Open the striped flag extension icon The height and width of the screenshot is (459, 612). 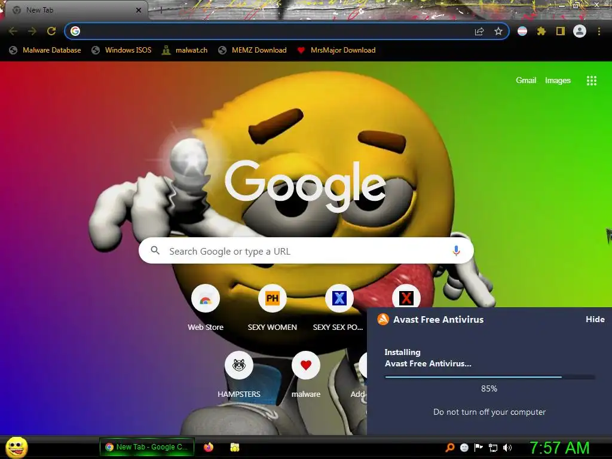tap(522, 31)
